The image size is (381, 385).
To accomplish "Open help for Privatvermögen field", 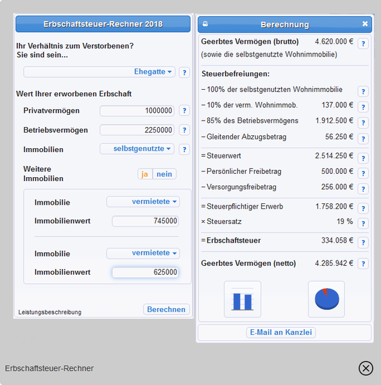I will tap(184, 111).
